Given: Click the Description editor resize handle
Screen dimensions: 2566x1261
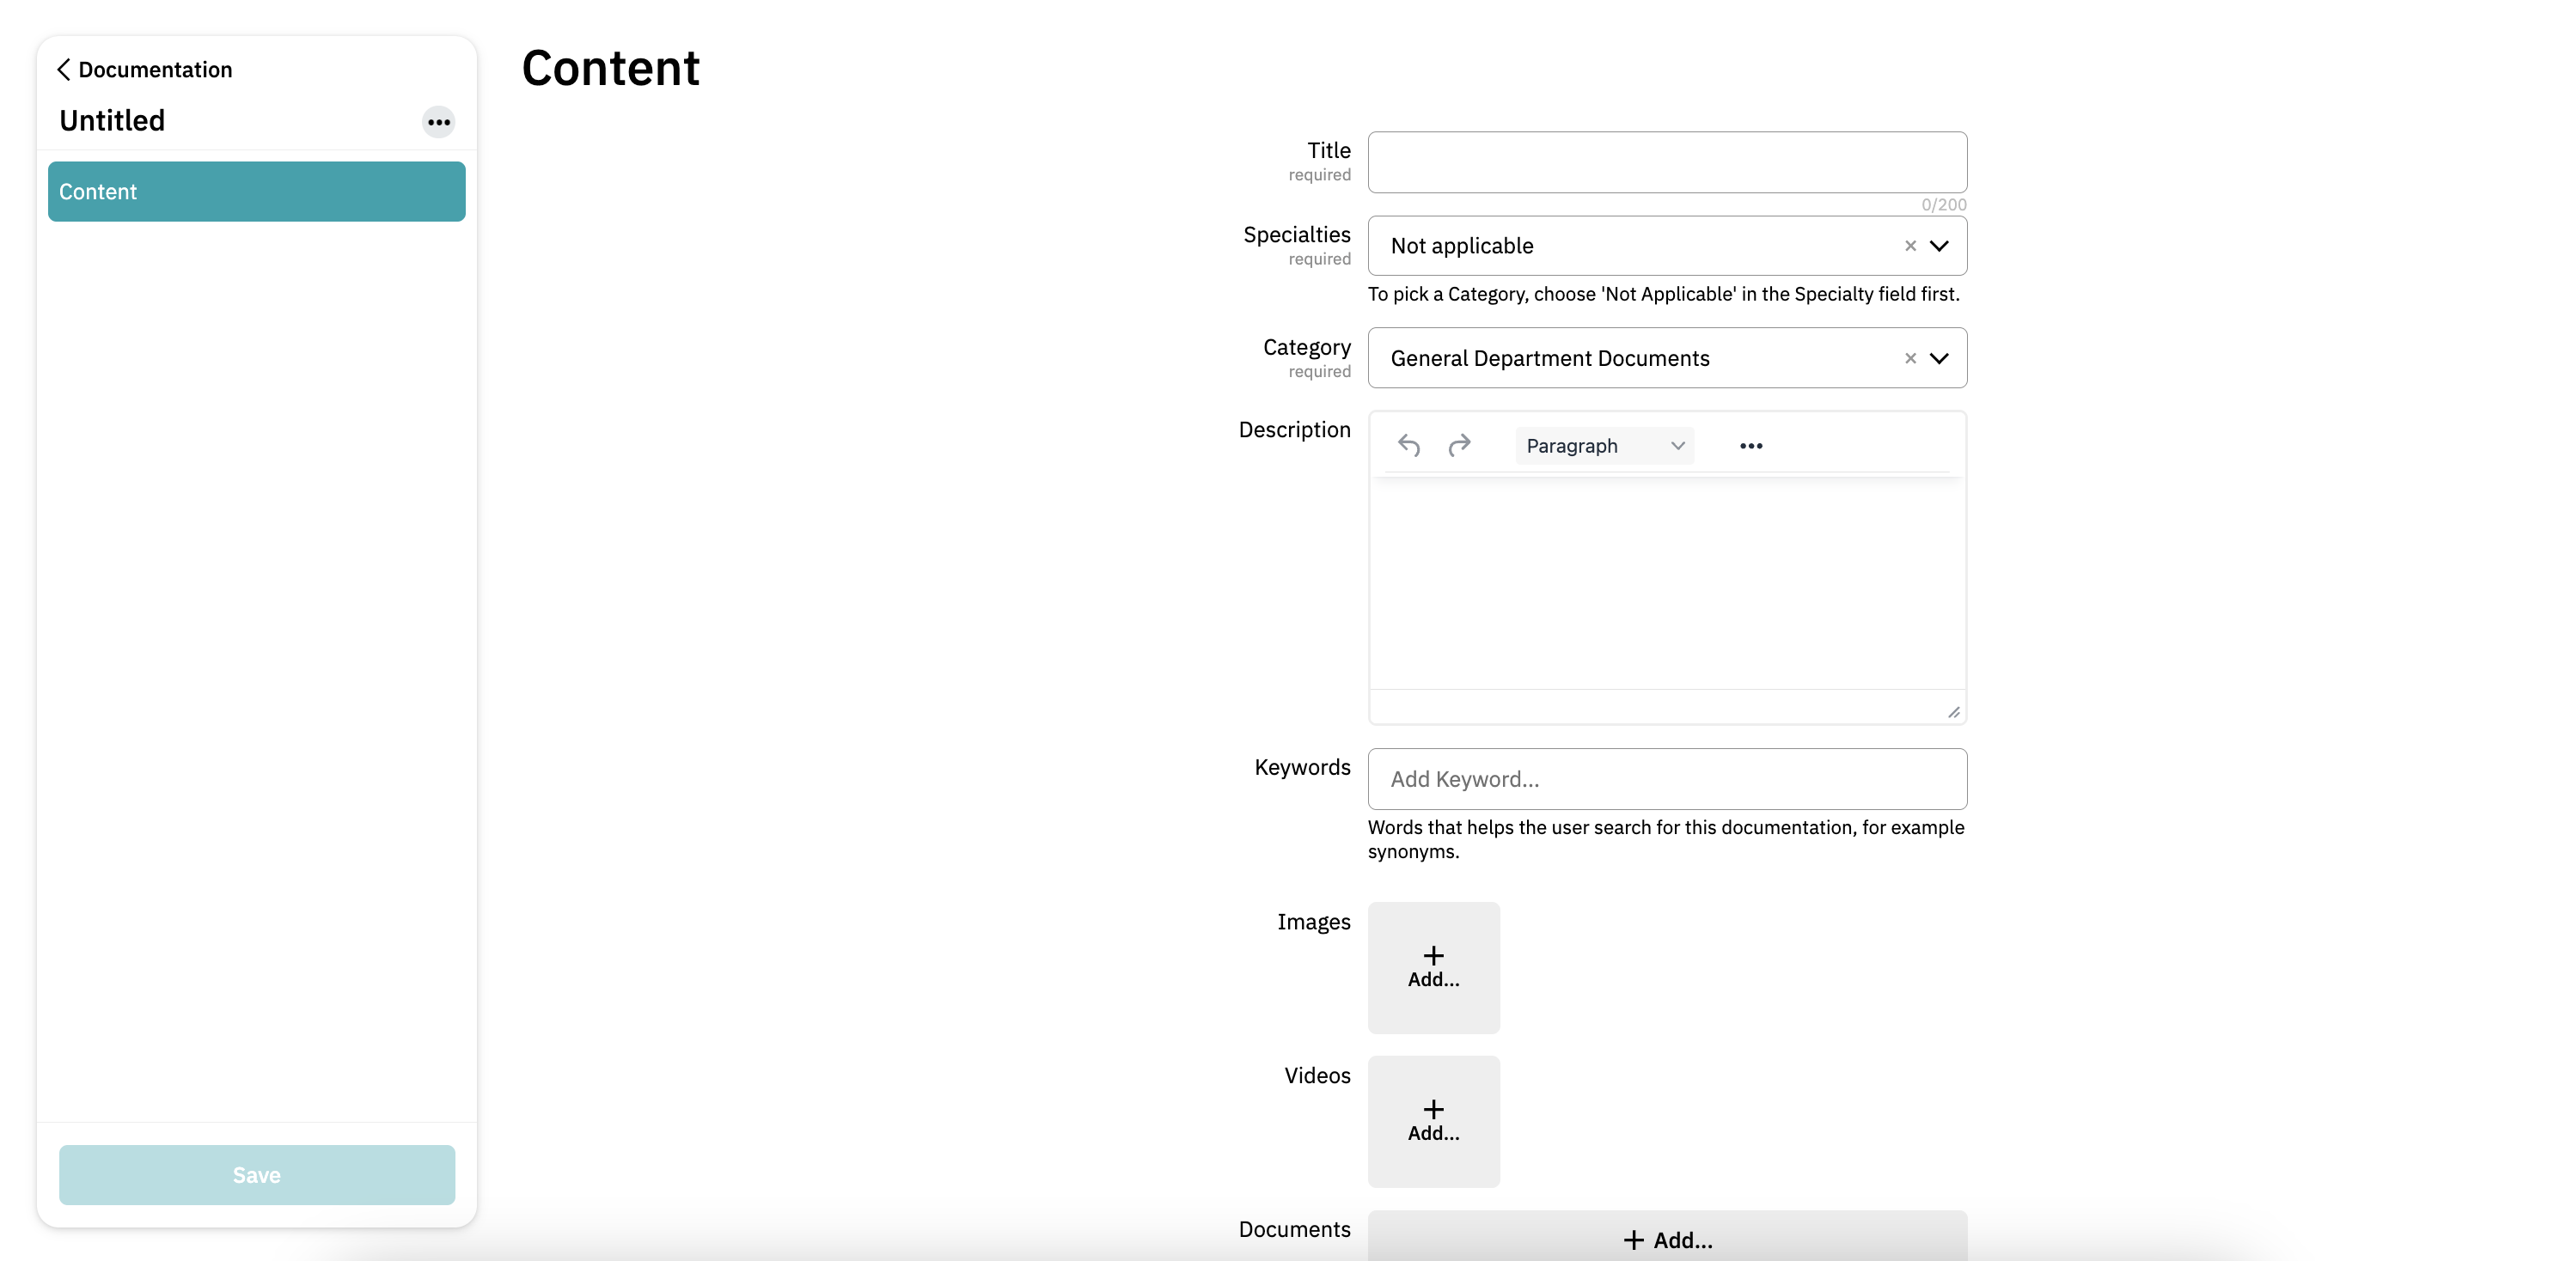Looking at the screenshot, I should (x=1953, y=711).
